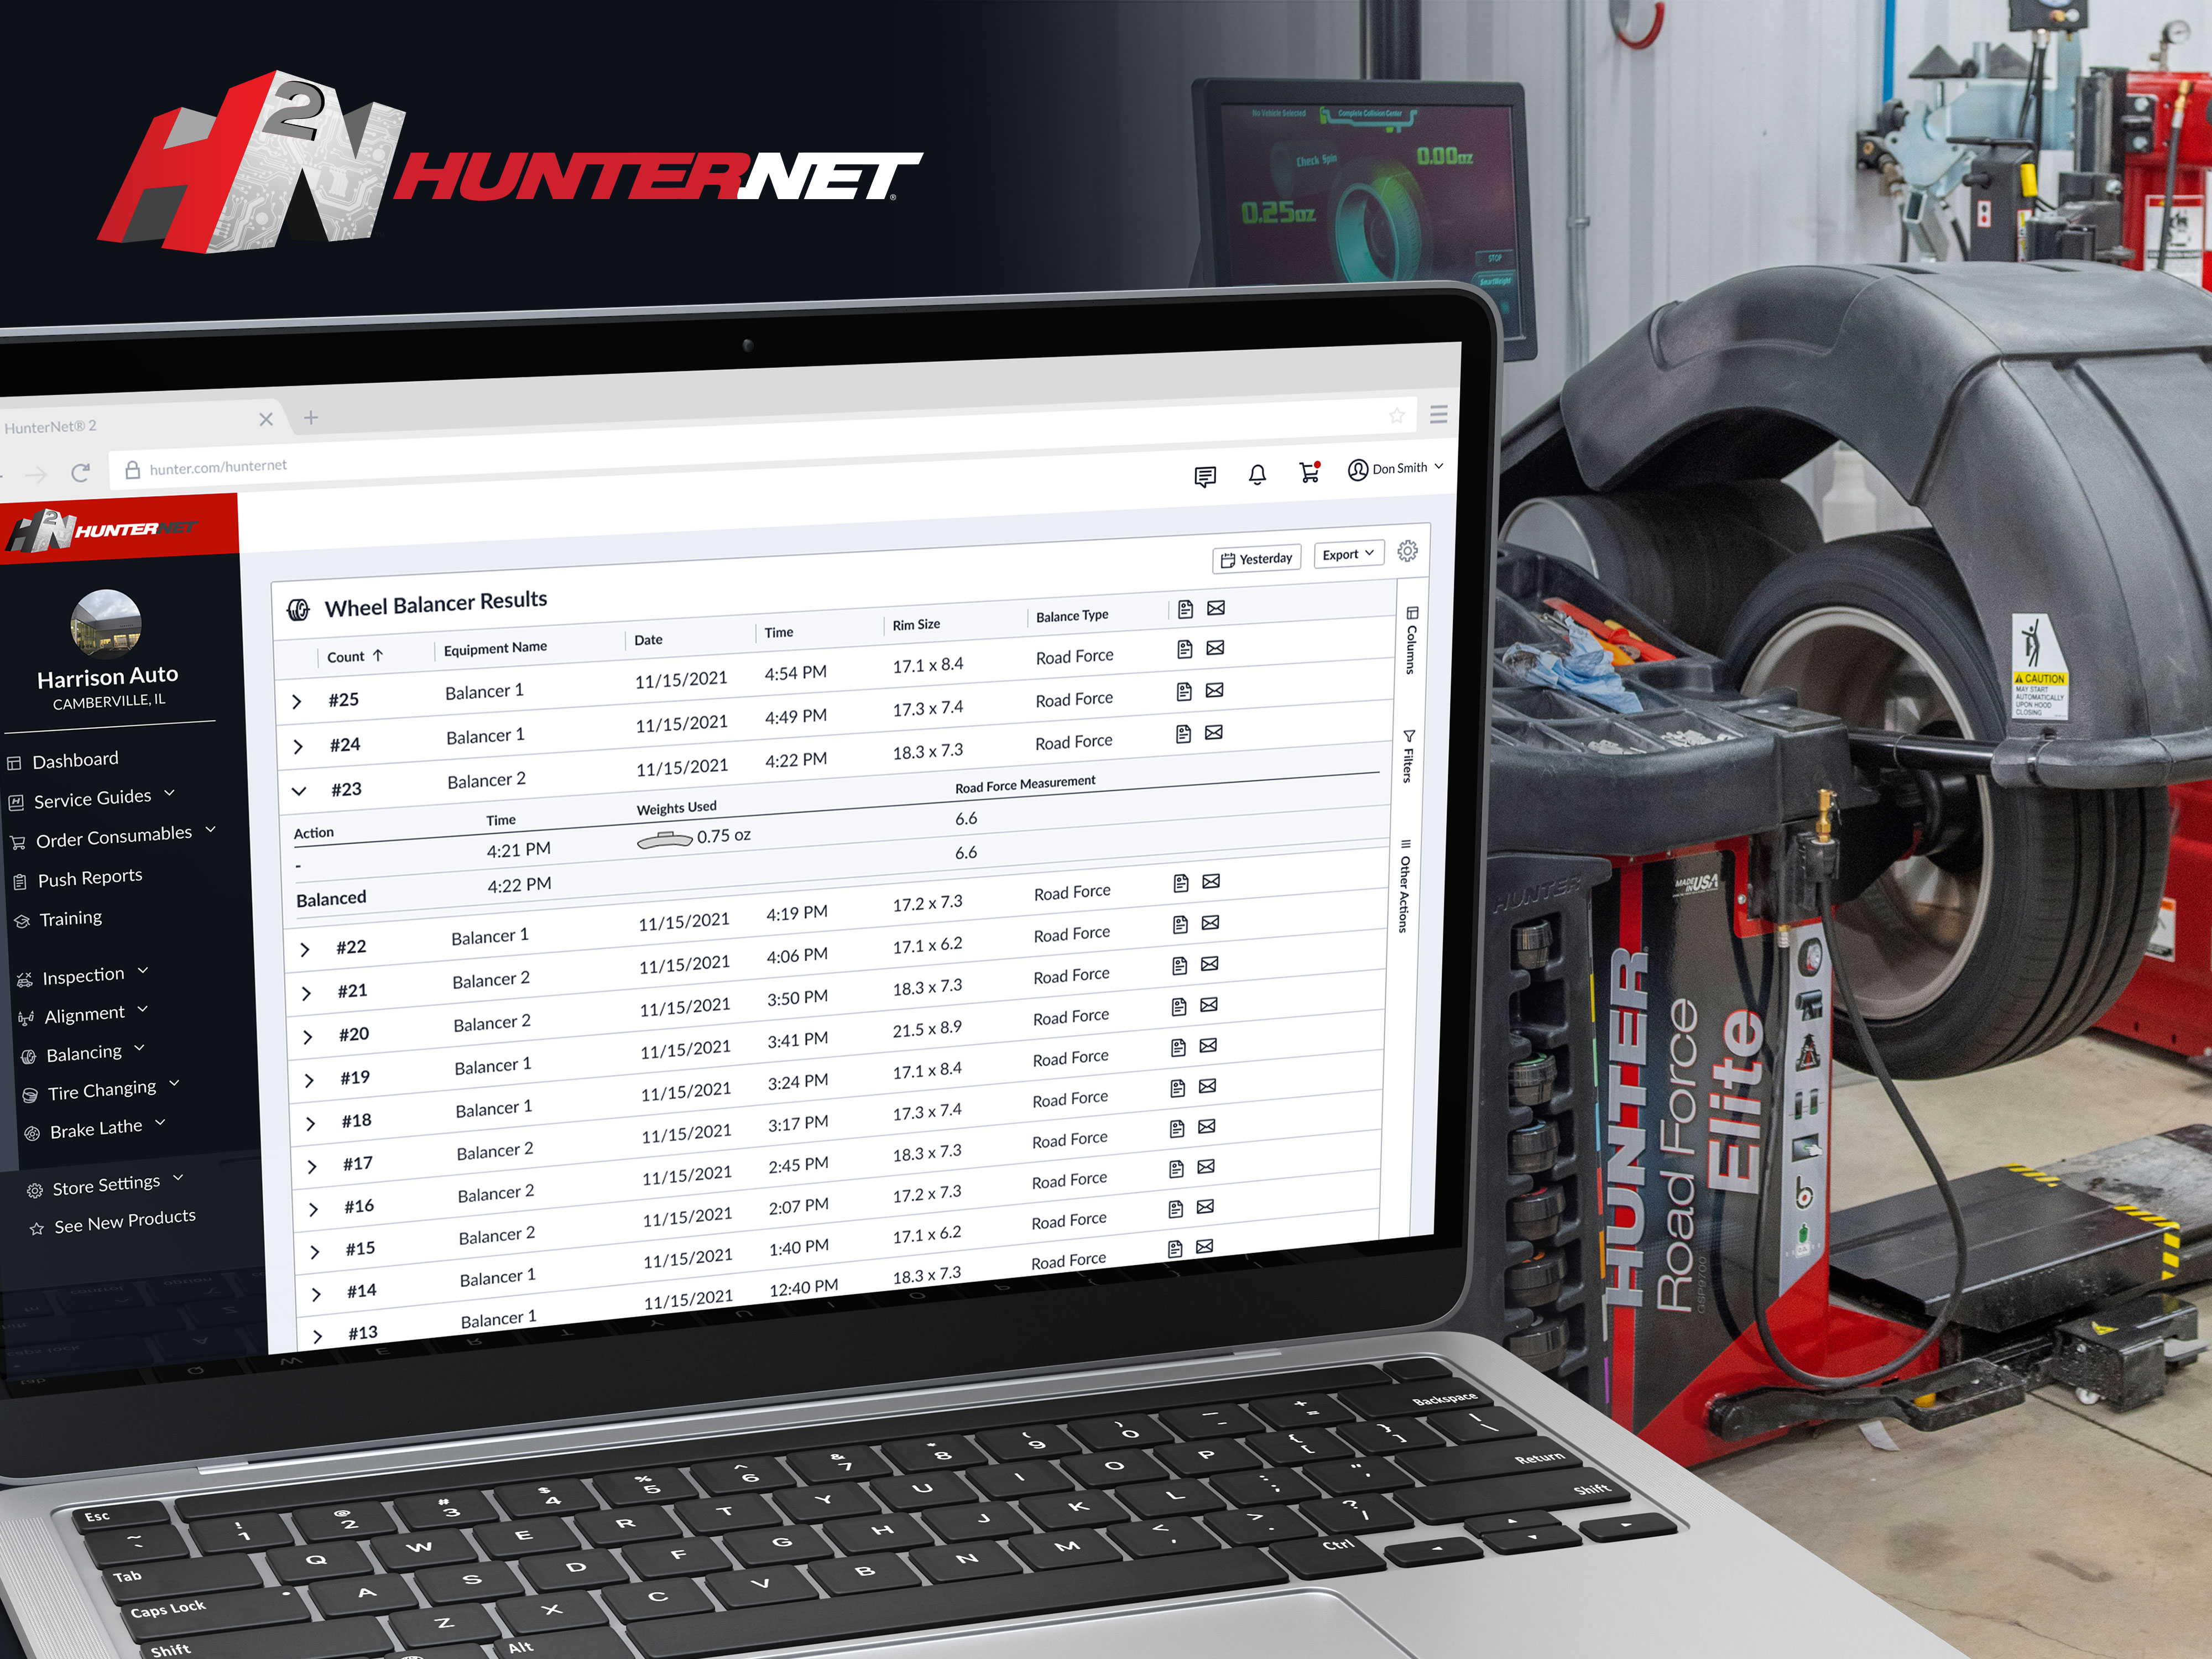Expand Balancing sidebar menu
The image size is (2212, 1659).
tap(84, 1052)
